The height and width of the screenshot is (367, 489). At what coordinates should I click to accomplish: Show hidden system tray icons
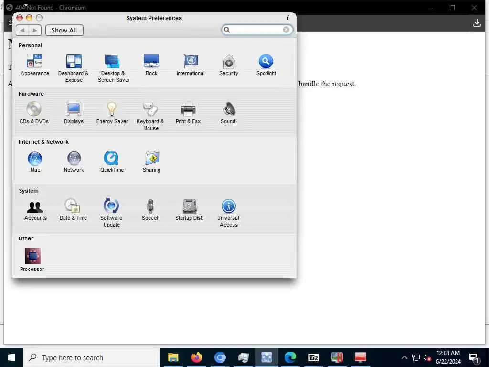(x=404, y=357)
